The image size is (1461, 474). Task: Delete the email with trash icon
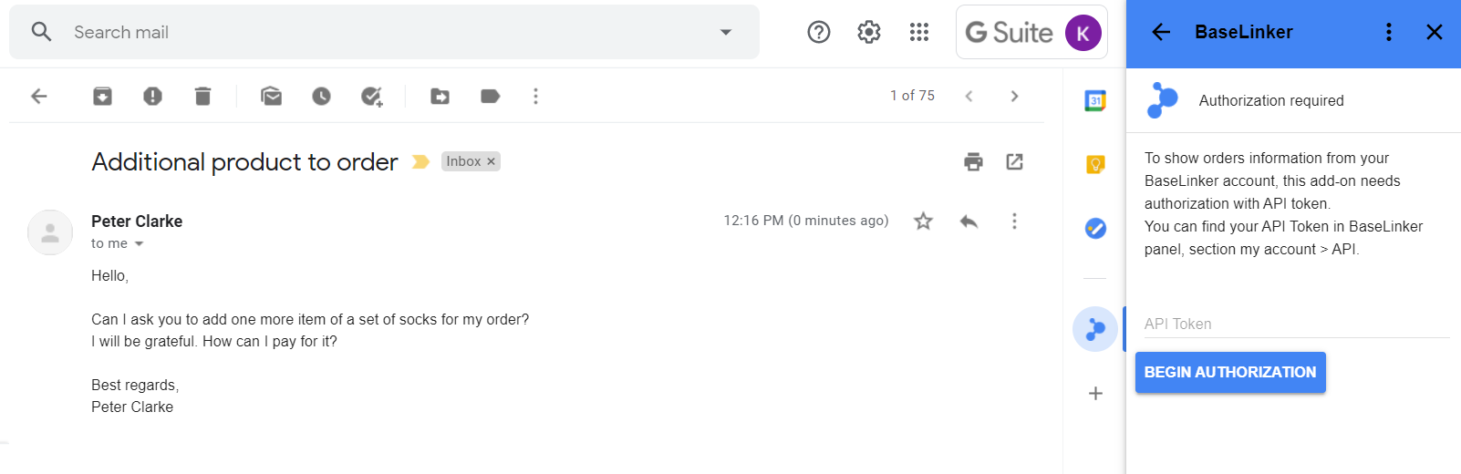(x=202, y=96)
